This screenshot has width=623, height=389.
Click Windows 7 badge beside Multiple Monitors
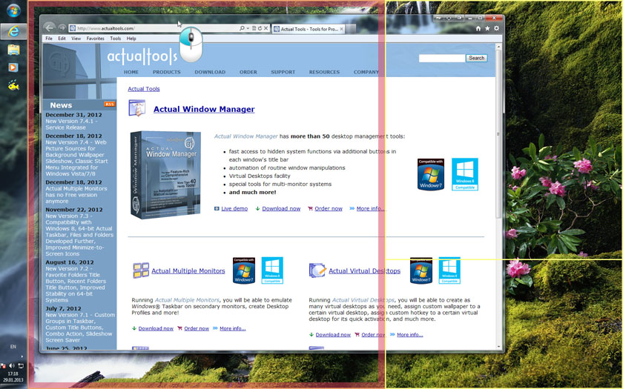[x=243, y=270]
